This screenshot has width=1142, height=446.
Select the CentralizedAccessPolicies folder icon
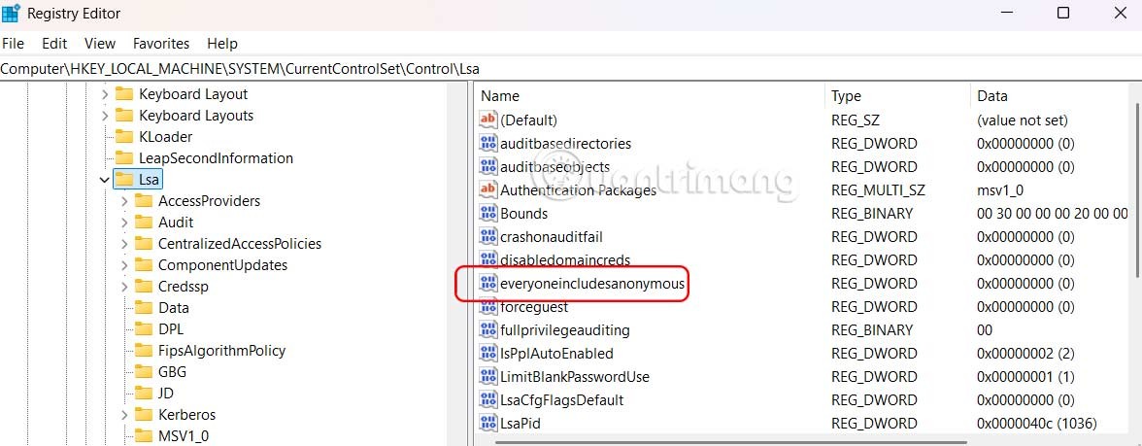pos(144,243)
